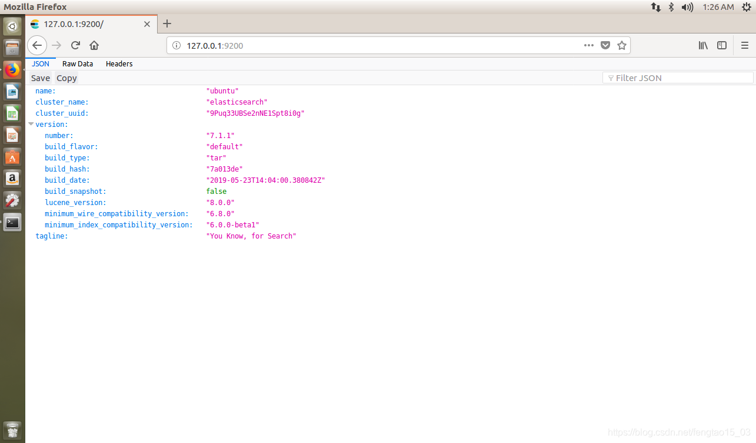Save page to Pocket icon
The image size is (756, 443).
(x=605, y=45)
